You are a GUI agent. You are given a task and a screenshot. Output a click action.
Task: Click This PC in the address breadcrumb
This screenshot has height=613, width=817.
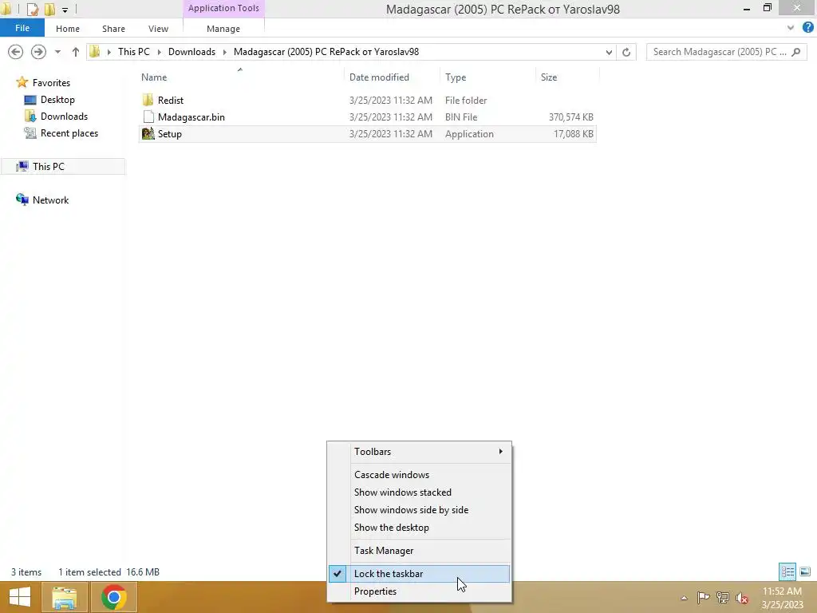(134, 52)
